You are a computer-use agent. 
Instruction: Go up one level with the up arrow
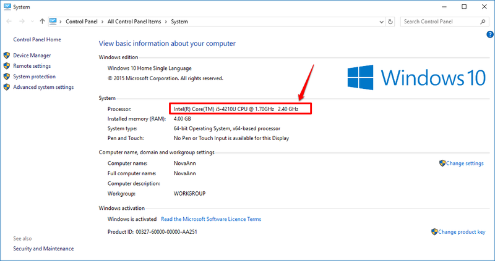(x=42, y=22)
